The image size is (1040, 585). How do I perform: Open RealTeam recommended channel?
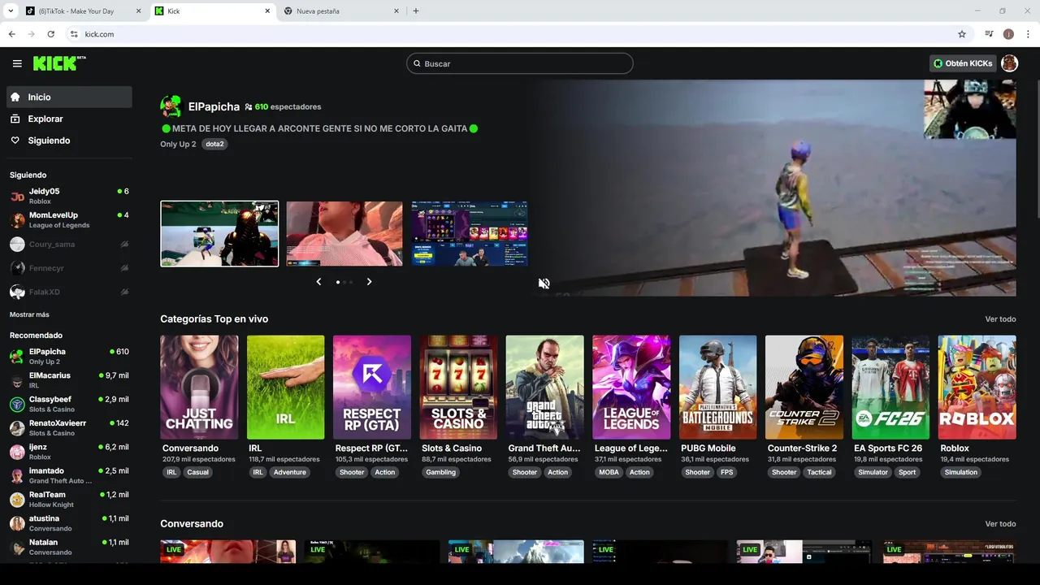pyautogui.click(x=69, y=499)
